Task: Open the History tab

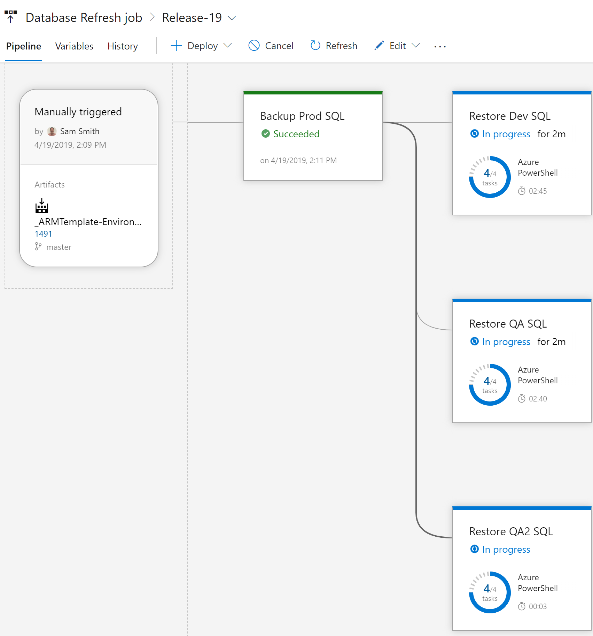Action: coord(123,46)
